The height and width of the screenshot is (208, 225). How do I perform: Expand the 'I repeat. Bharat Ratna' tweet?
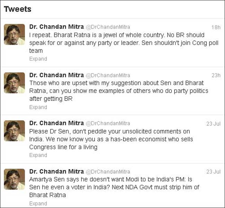tap(38, 59)
